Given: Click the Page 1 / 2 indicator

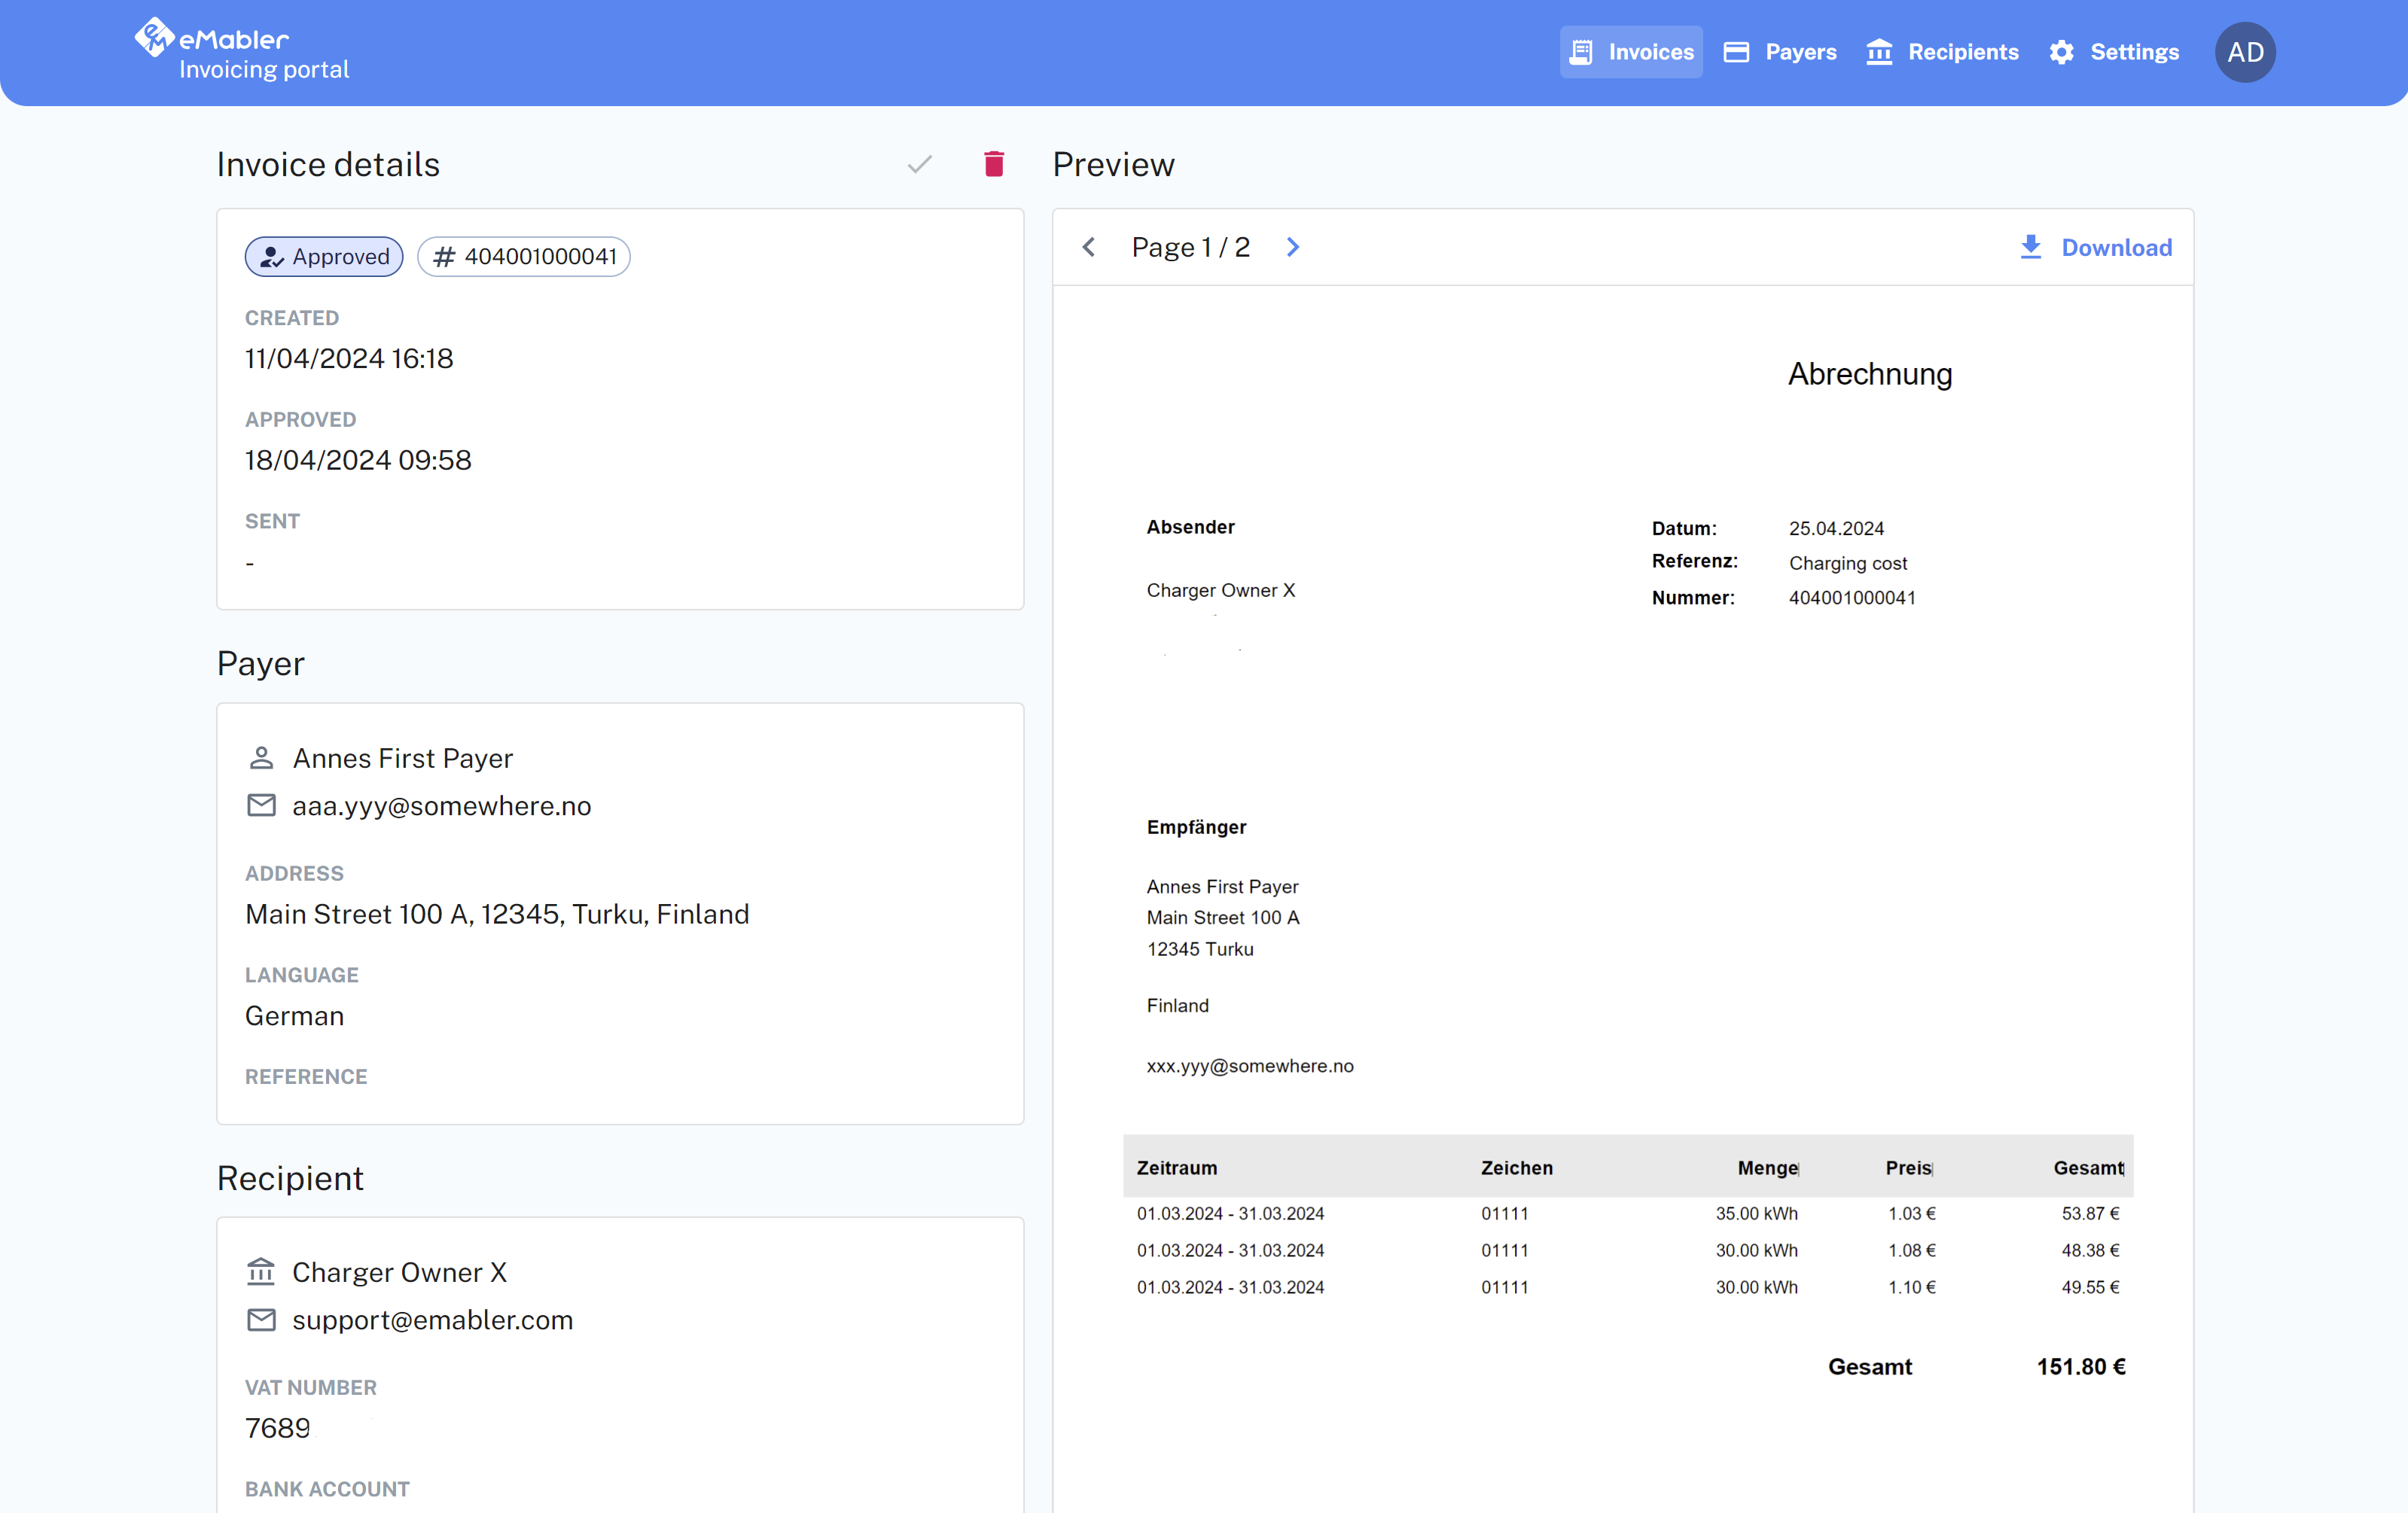Looking at the screenshot, I should click(1190, 246).
